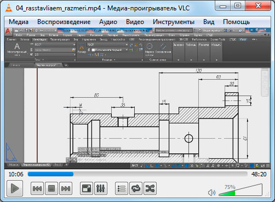Toggle random shuffle playback
This screenshot has width=275, height=202.
pyautogui.click(x=150, y=188)
